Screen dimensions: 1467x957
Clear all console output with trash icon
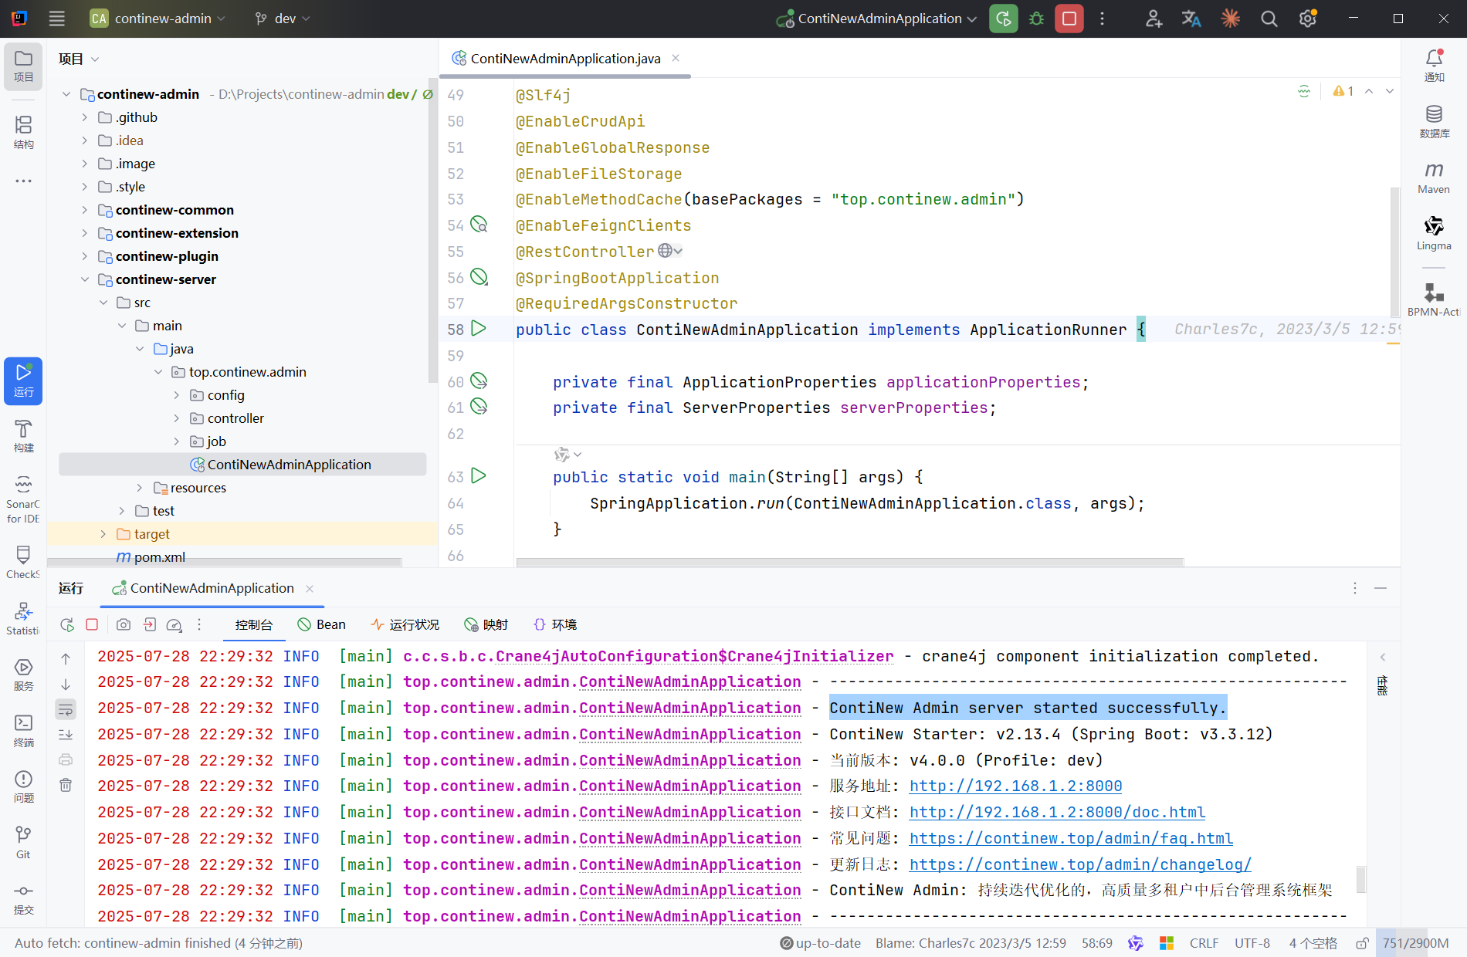[x=66, y=785]
